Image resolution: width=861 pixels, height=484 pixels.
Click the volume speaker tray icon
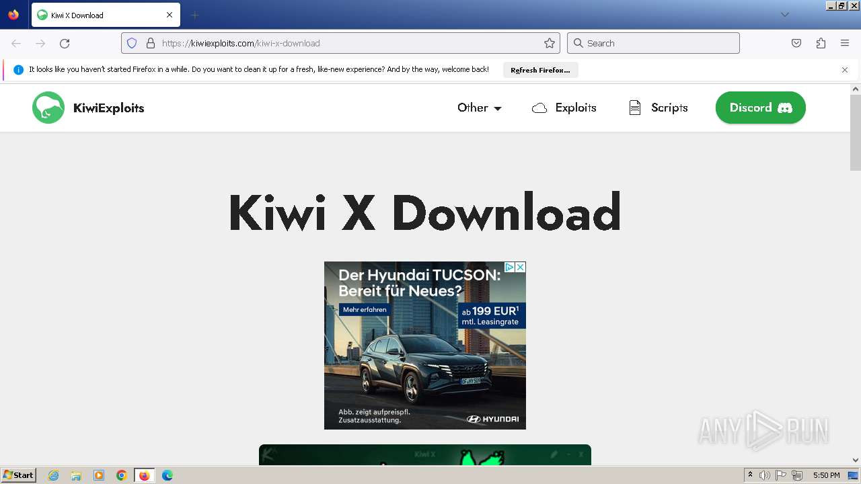[765, 475]
